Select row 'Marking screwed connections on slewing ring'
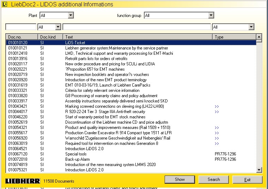The image size is (268, 189). pos(131,106)
